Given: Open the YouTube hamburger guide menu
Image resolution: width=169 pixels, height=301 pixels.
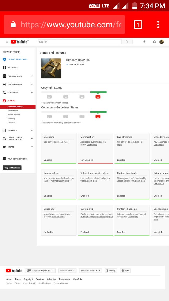Looking at the screenshot, I should pyautogui.click(x=7, y=42).
